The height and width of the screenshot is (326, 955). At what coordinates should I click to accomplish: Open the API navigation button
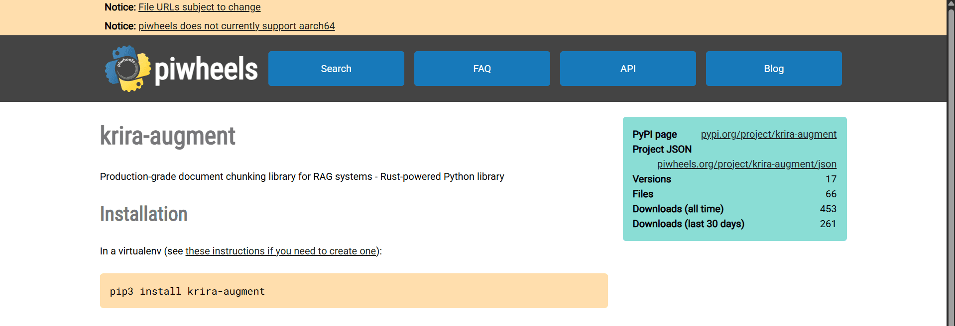tap(628, 69)
